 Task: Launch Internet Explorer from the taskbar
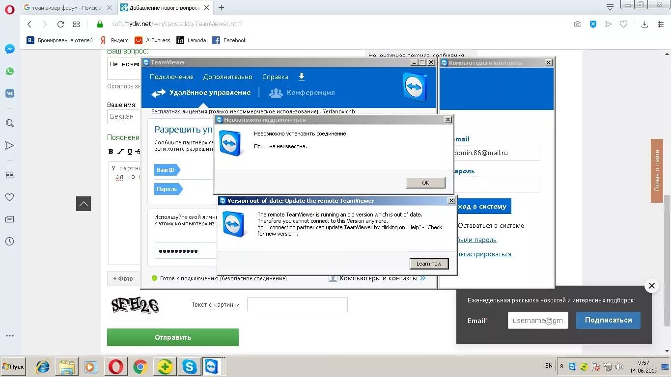coord(43,367)
